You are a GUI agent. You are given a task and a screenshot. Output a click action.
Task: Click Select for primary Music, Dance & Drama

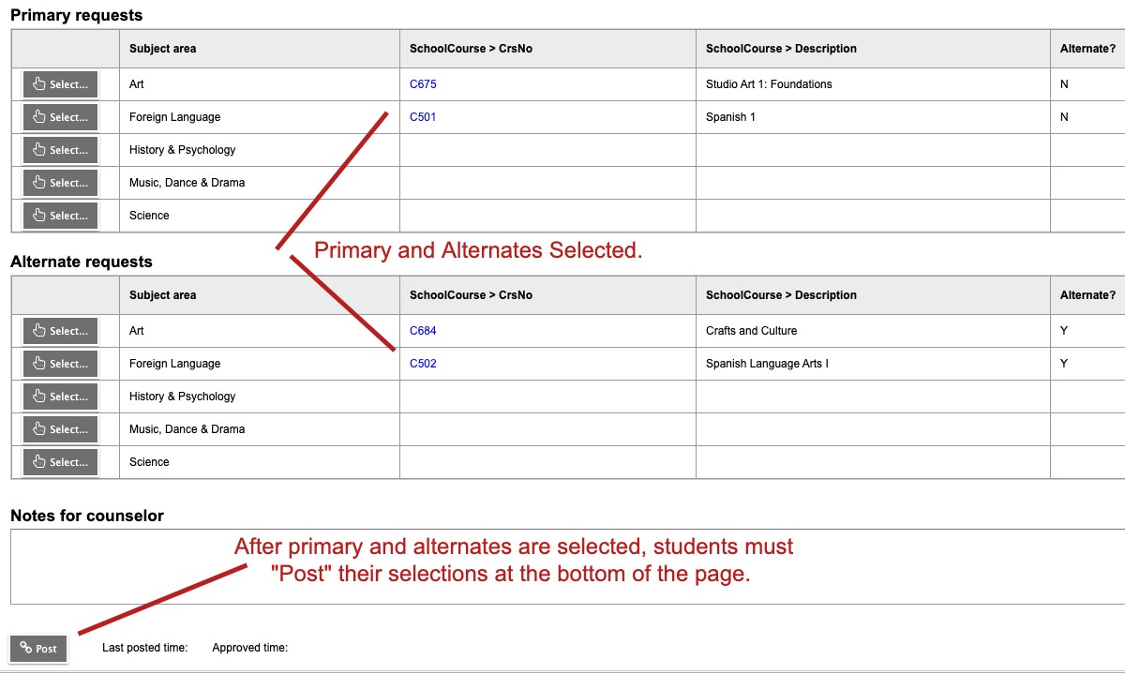click(x=60, y=183)
